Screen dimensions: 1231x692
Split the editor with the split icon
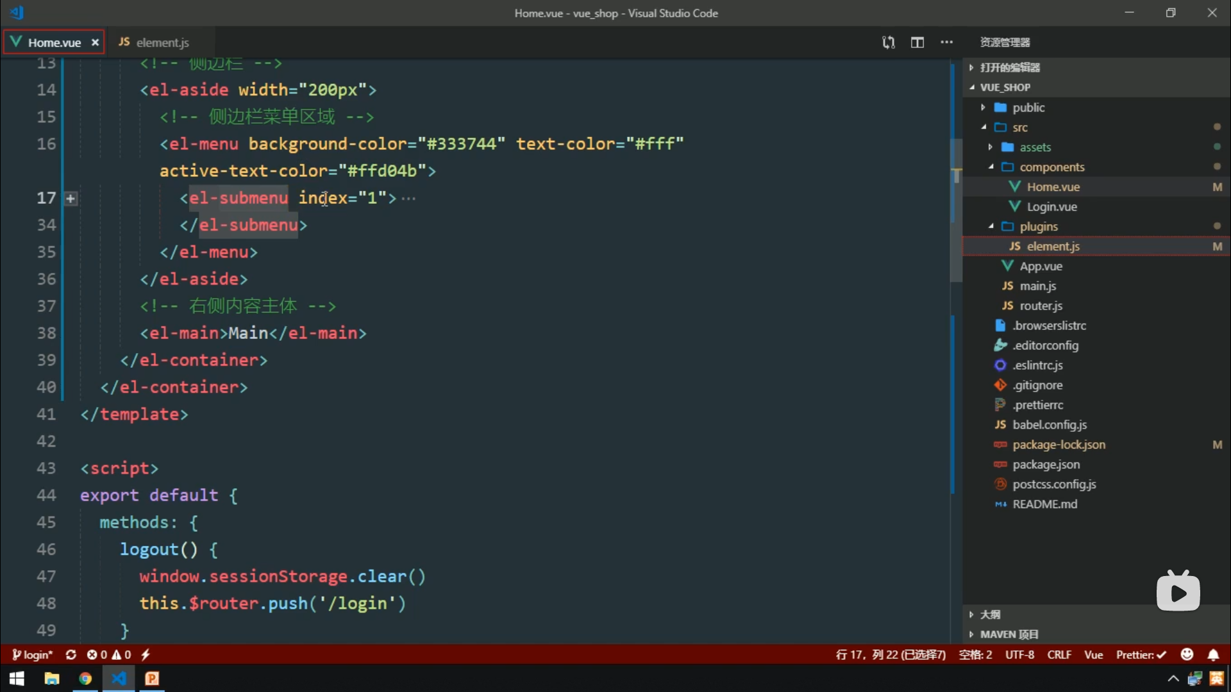point(917,42)
